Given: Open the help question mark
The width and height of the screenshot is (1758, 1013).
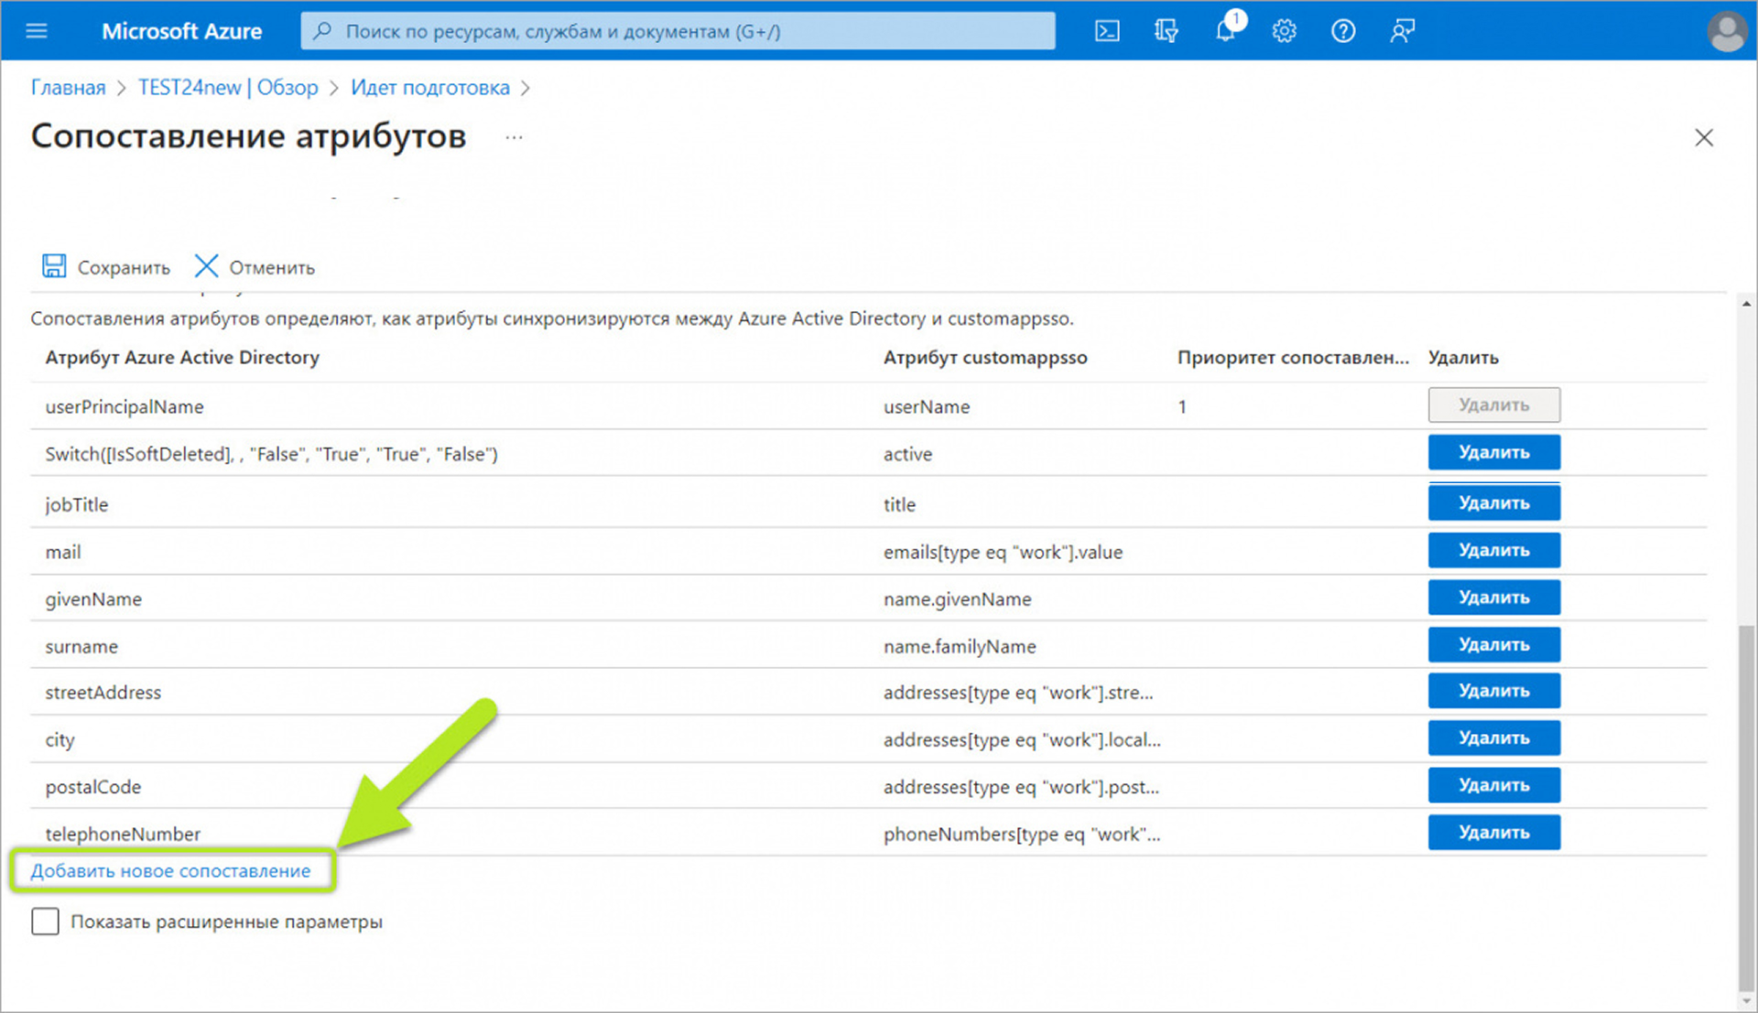Looking at the screenshot, I should pos(1342,31).
